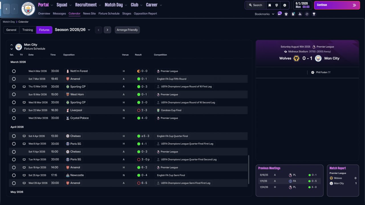Click the Match Report card
The width and height of the screenshot is (365, 205).
click(343, 181)
